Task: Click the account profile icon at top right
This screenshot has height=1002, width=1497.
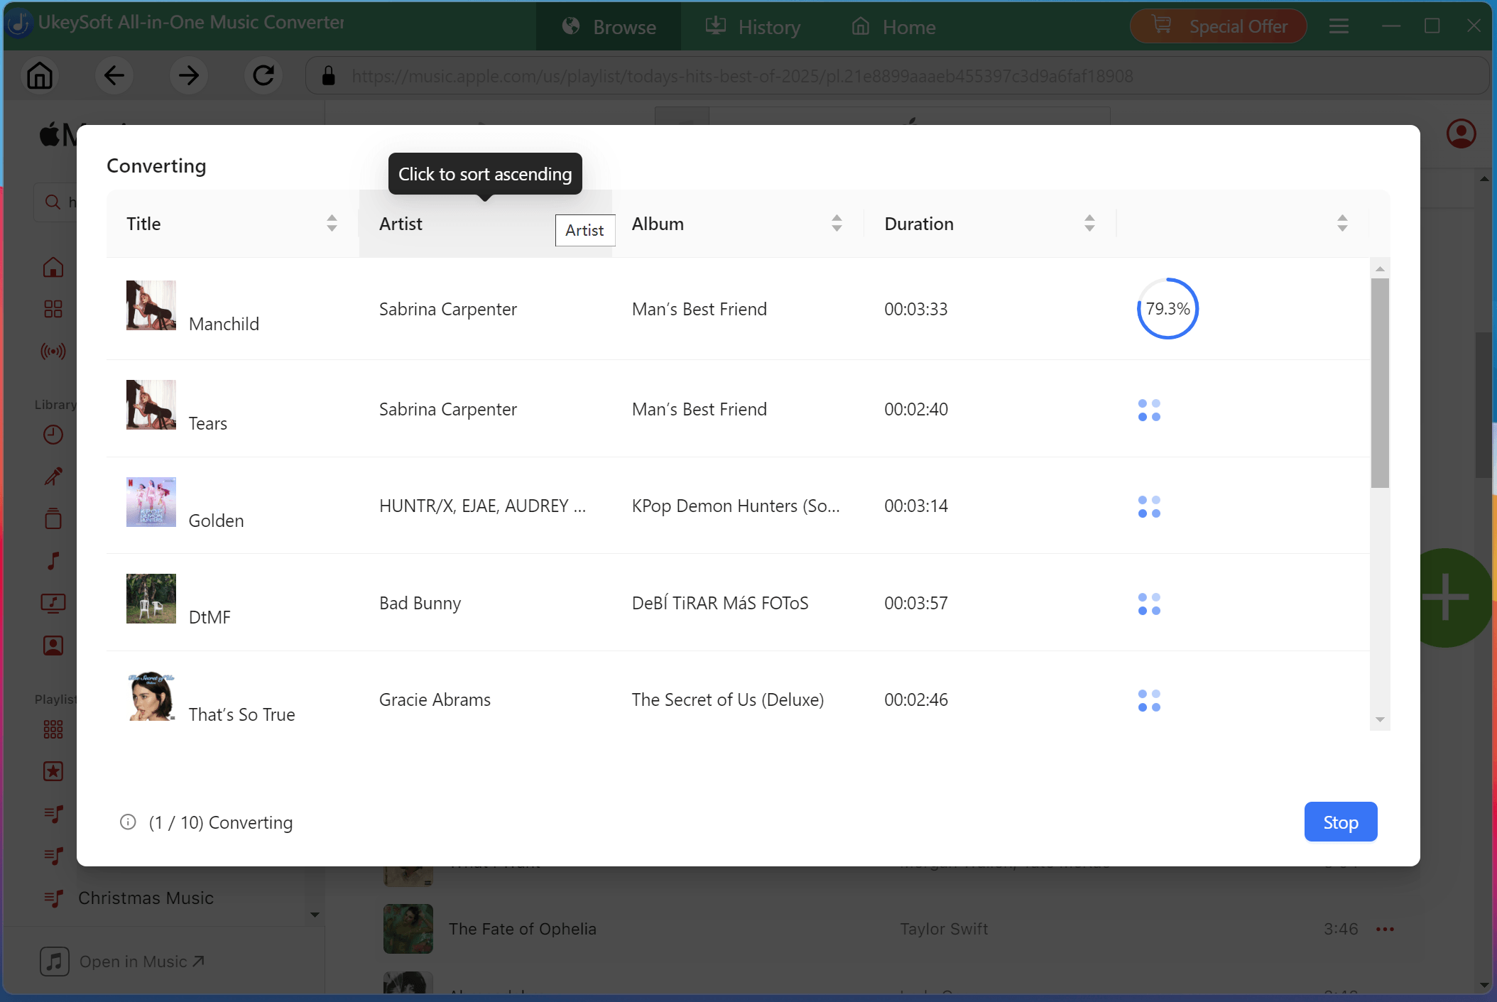Action: 1461,134
